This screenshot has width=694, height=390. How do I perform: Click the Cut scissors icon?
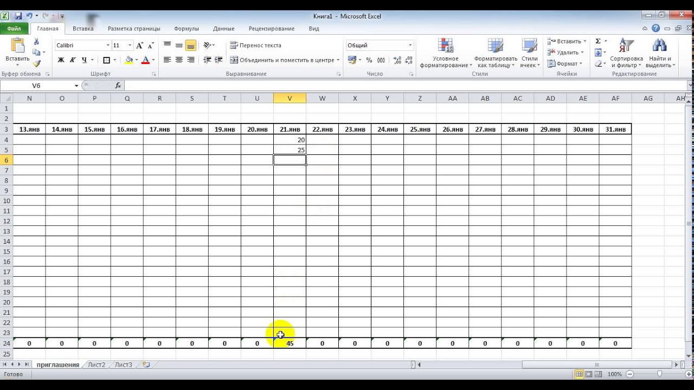tap(36, 42)
